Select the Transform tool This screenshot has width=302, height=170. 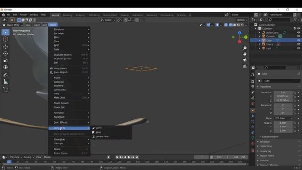click(5, 67)
